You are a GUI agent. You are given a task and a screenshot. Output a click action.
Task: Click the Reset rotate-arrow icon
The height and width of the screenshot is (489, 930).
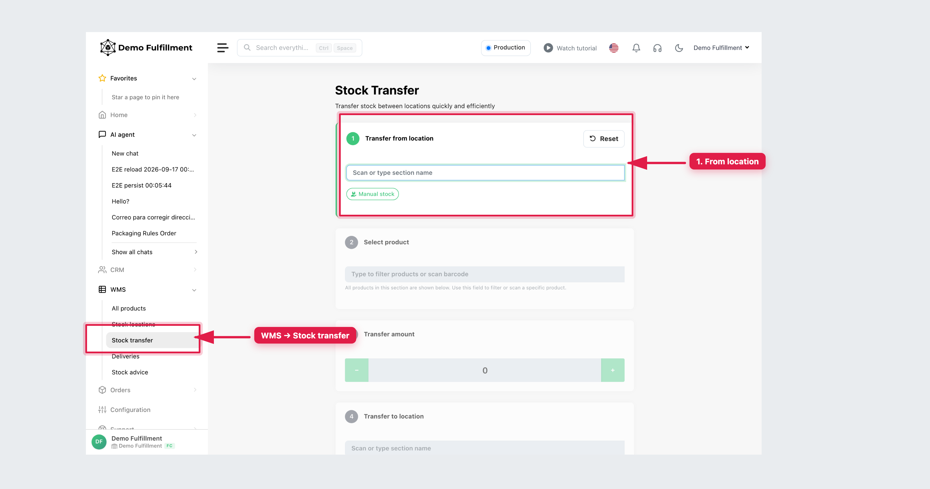[x=593, y=139]
